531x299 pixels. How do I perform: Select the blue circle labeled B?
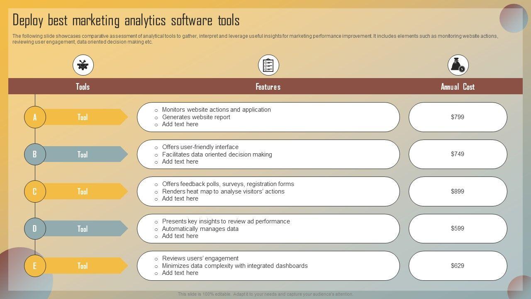[35, 154]
